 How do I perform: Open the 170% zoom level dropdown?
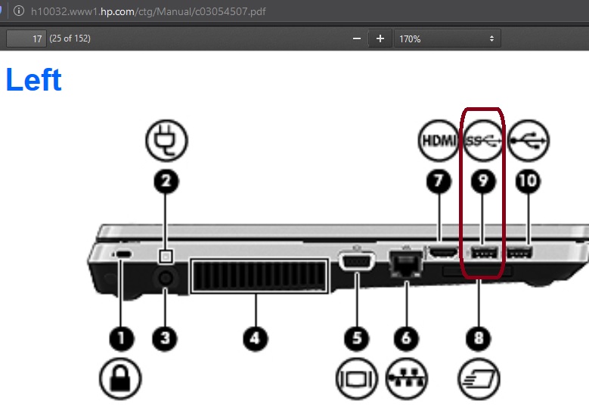pyautogui.click(x=447, y=39)
